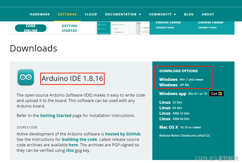The height and width of the screenshot is (163, 242).
Task: Download Linux 32 bits version
Action: [x=171, y=103]
